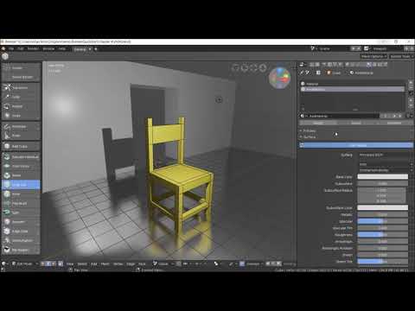This screenshot has height=311, width=415.
Task: Open the Principled BSDF surface dropdown
Action: tap(383, 155)
